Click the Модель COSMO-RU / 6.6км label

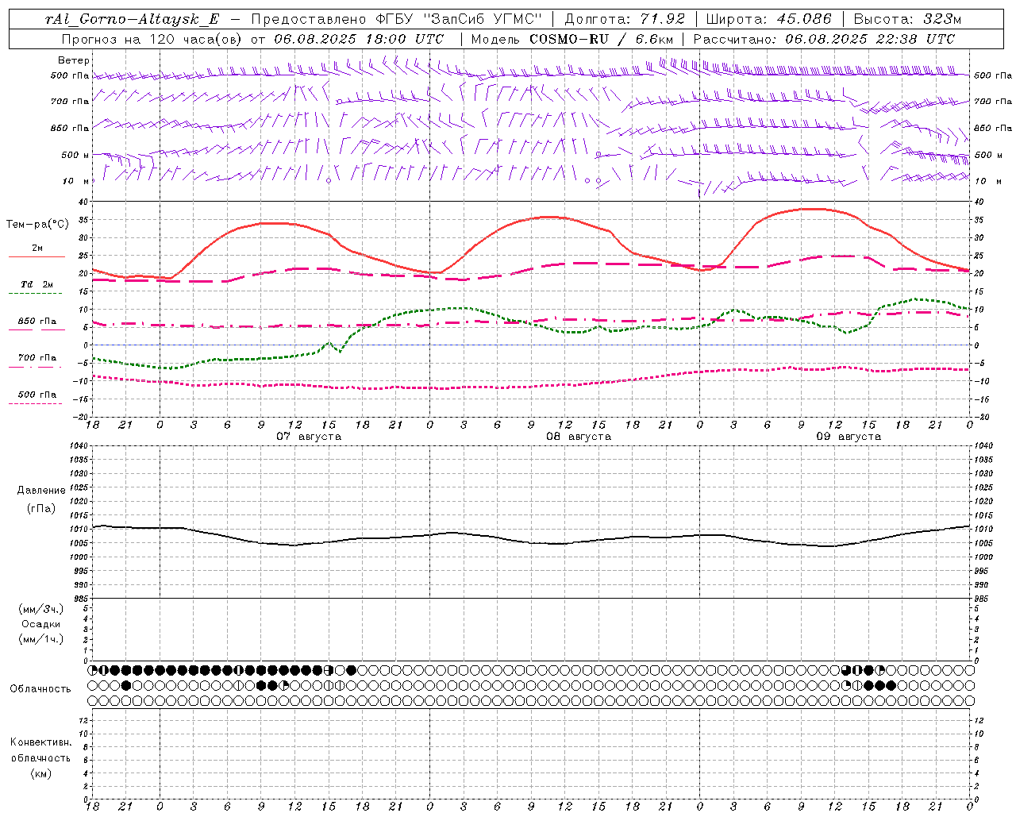pos(571,39)
